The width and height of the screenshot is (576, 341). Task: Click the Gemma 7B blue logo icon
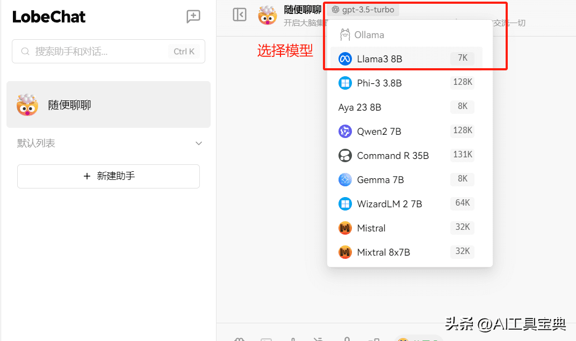pyautogui.click(x=345, y=180)
